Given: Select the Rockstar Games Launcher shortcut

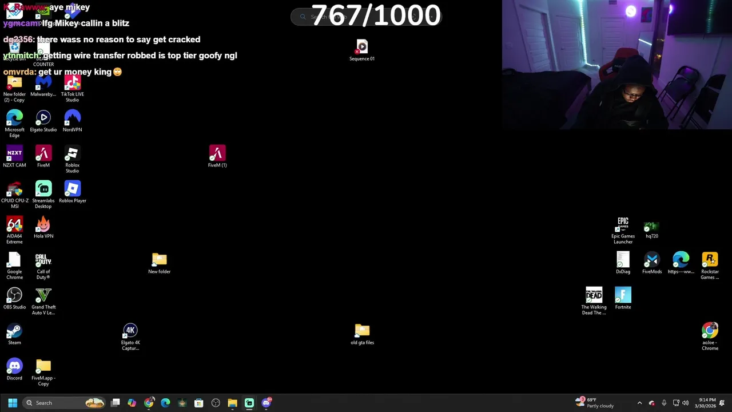Looking at the screenshot, I should [x=710, y=266].
